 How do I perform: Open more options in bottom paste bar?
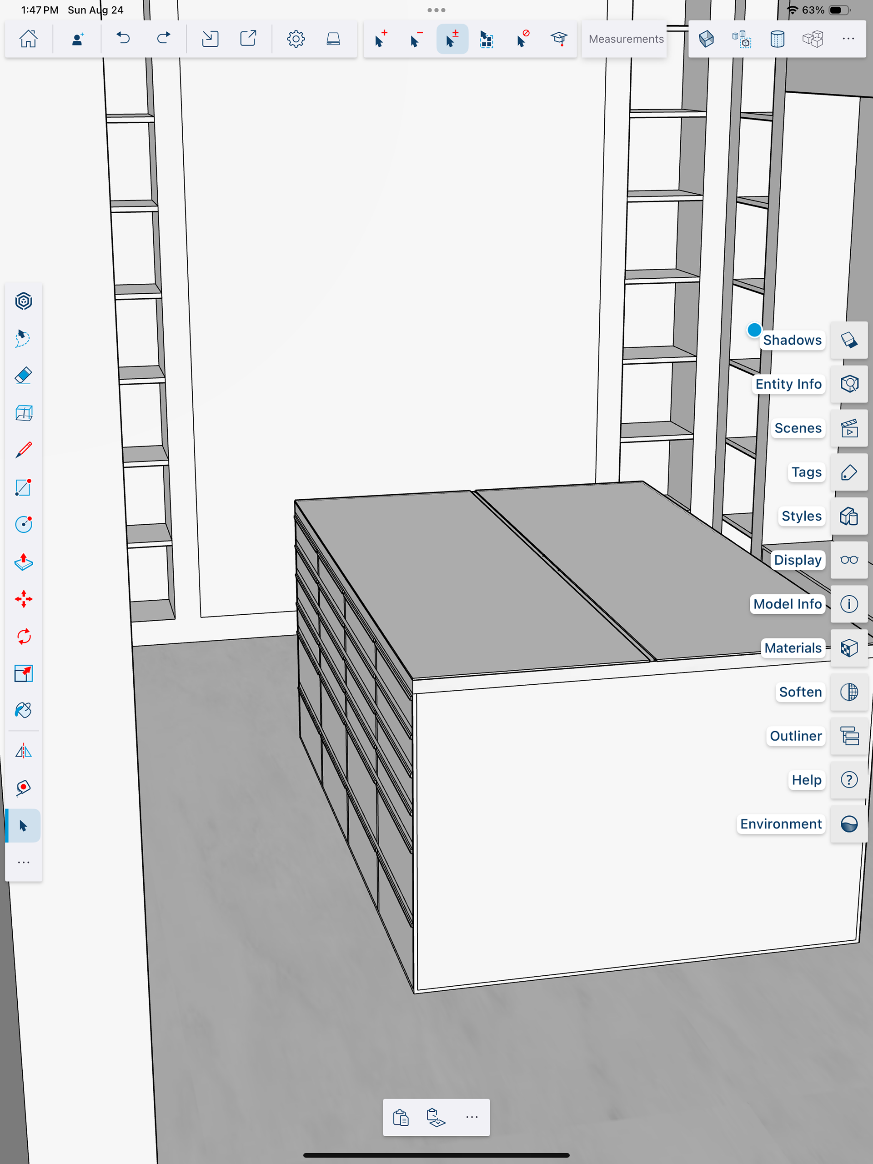pos(472,1117)
